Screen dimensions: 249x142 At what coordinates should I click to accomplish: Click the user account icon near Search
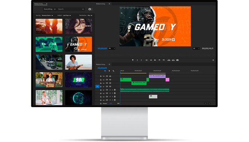(x=90, y=9)
